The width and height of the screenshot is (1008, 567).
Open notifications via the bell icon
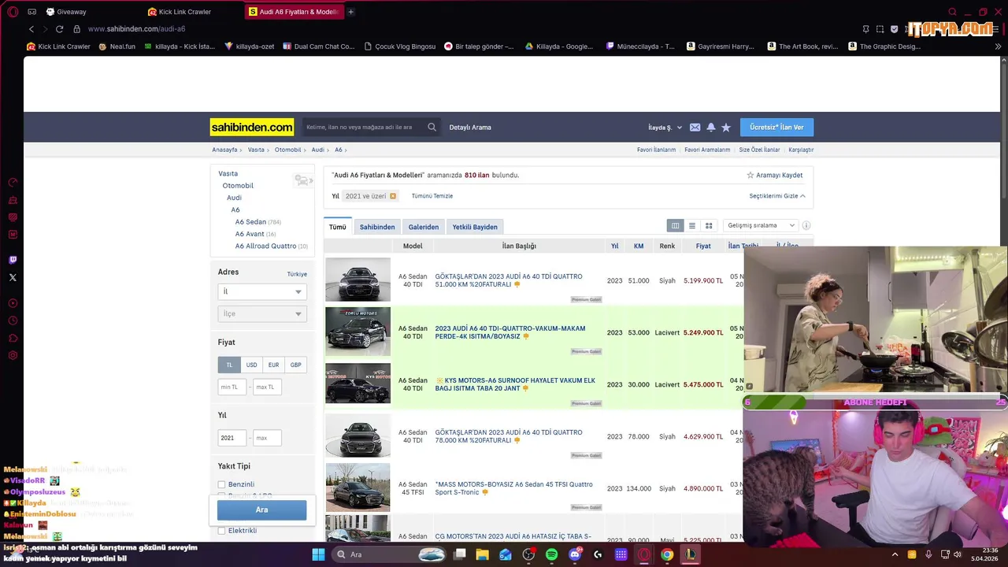(x=711, y=128)
